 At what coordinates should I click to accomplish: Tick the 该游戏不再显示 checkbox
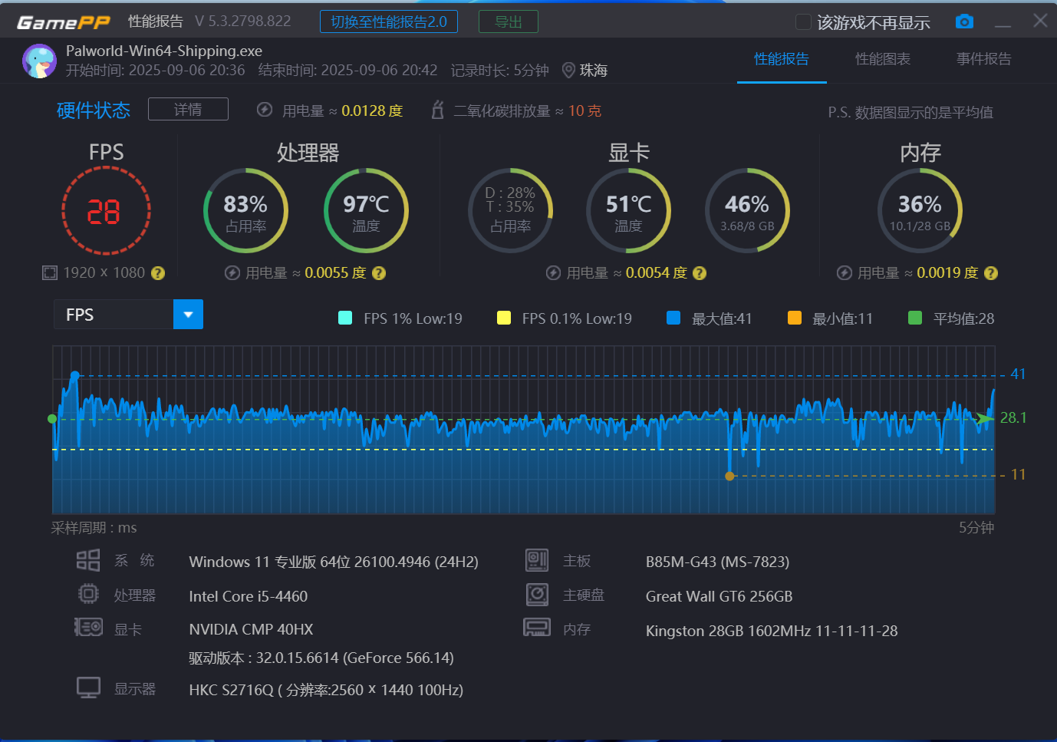click(x=803, y=21)
